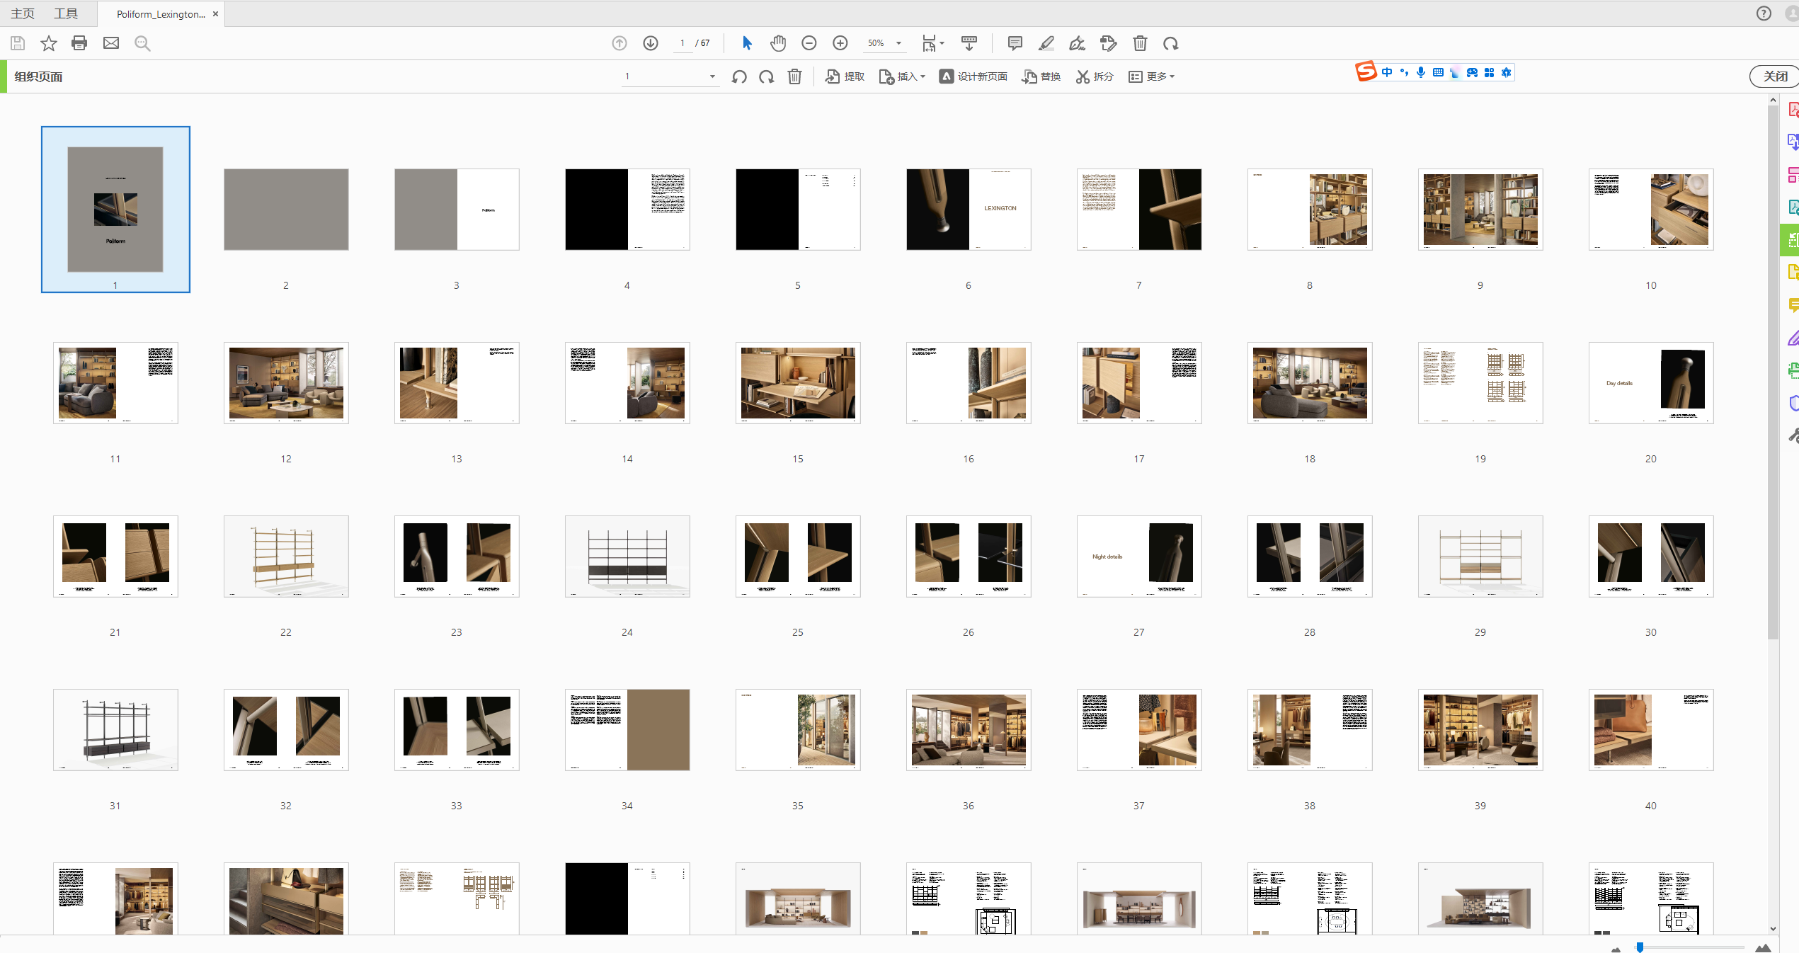Switch to the 工具 tools tab

66,13
